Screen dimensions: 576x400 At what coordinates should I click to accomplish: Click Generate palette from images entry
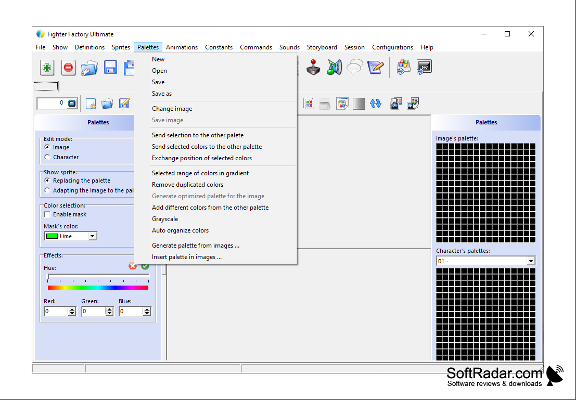tap(215, 246)
